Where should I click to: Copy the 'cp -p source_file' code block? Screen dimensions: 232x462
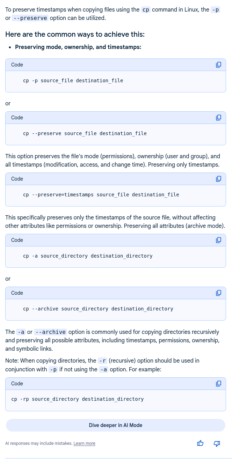pyautogui.click(x=219, y=65)
